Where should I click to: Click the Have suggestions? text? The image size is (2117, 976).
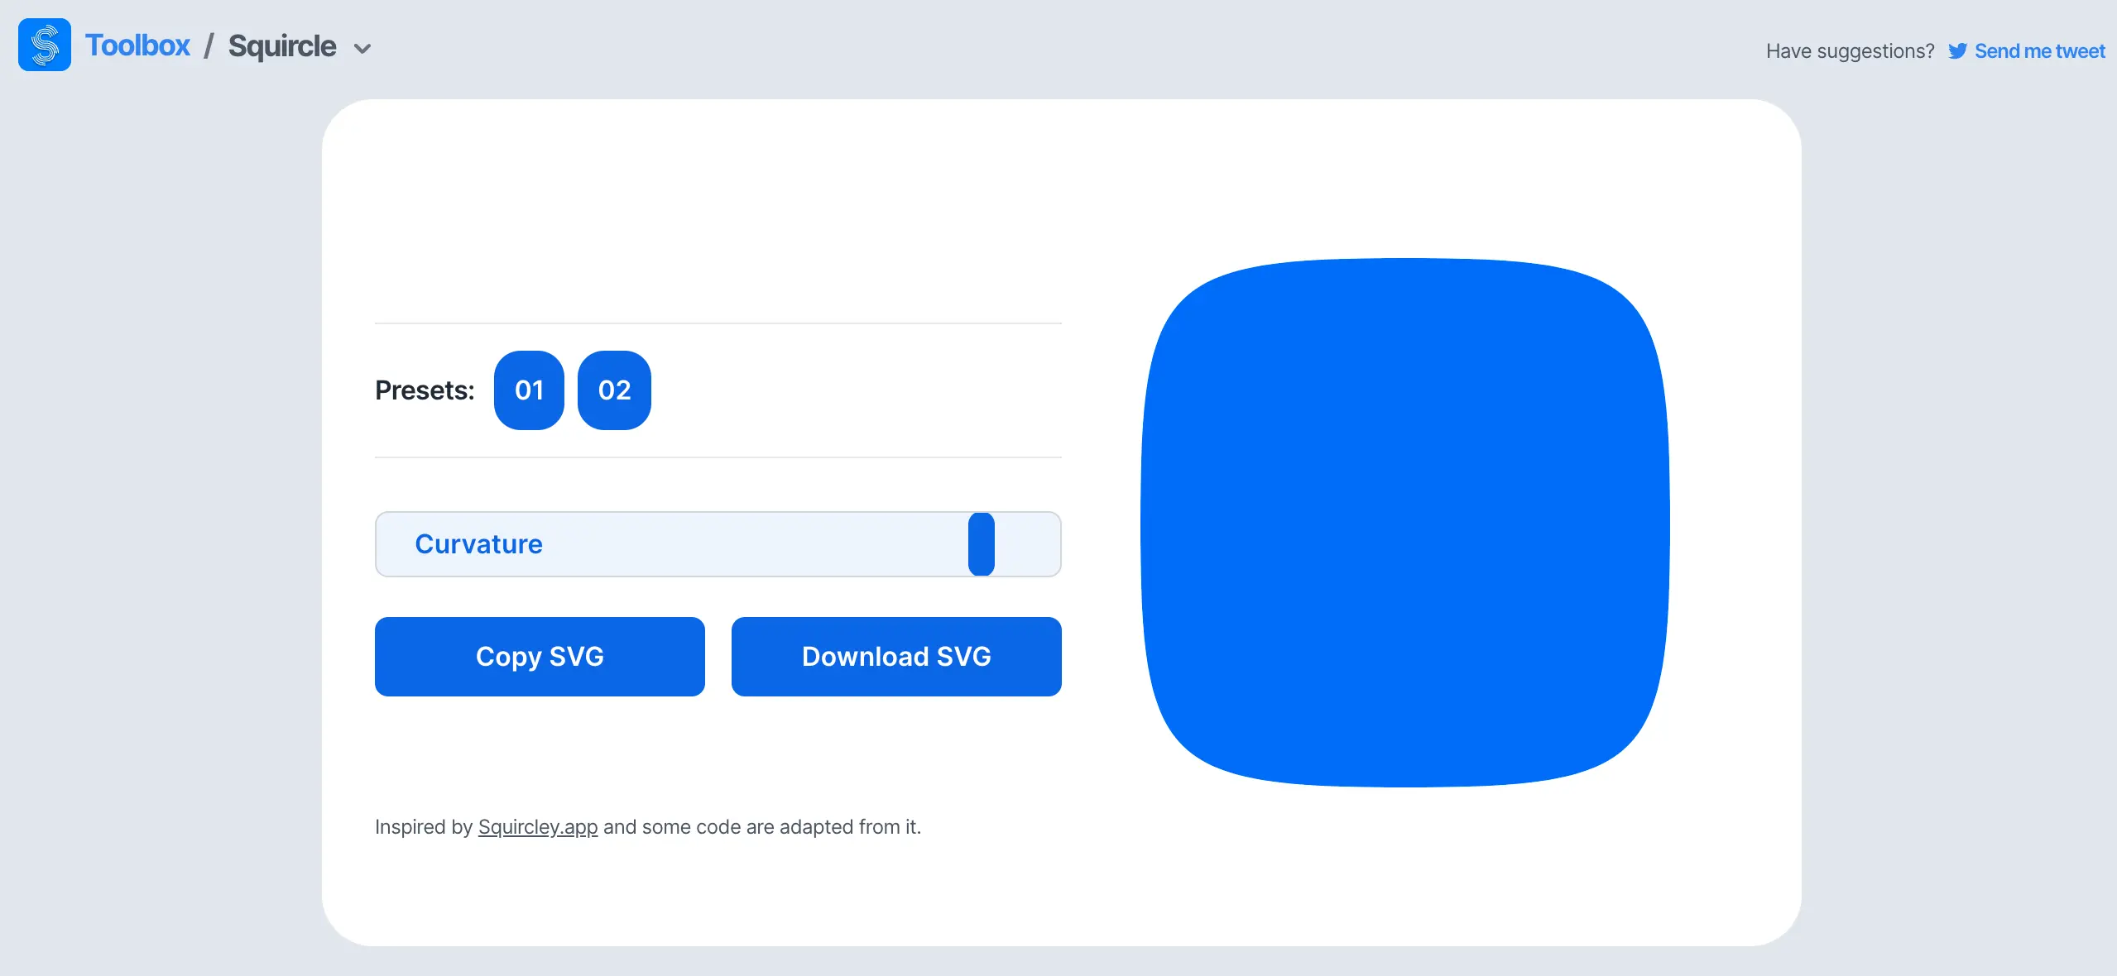coord(1850,51)
